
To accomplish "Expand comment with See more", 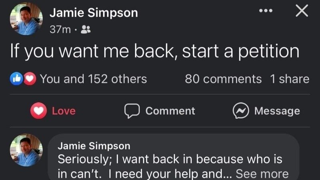I will [262, 174].
